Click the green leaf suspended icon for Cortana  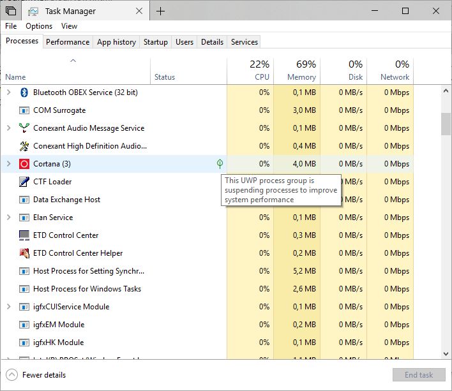[220, 164]
